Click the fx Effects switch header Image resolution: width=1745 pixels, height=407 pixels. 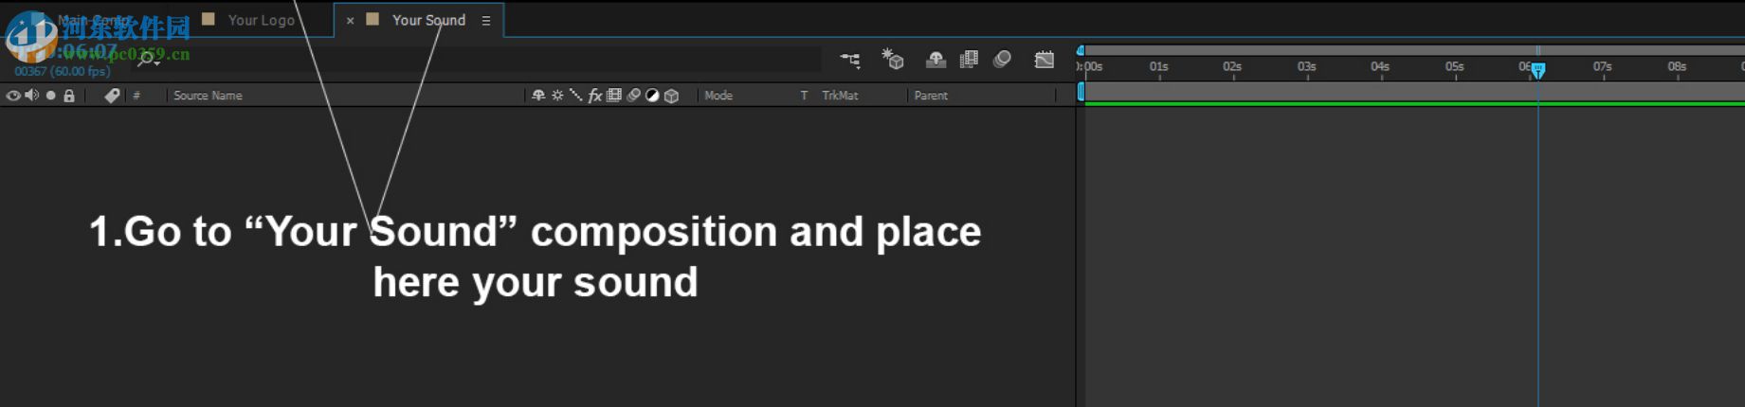tap(595, 96)
